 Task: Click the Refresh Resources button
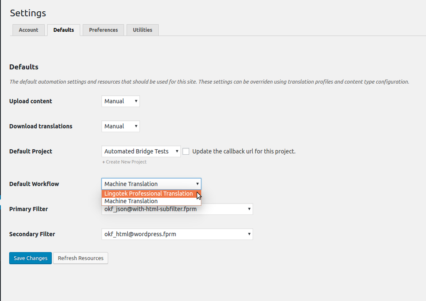click(81, 258)
